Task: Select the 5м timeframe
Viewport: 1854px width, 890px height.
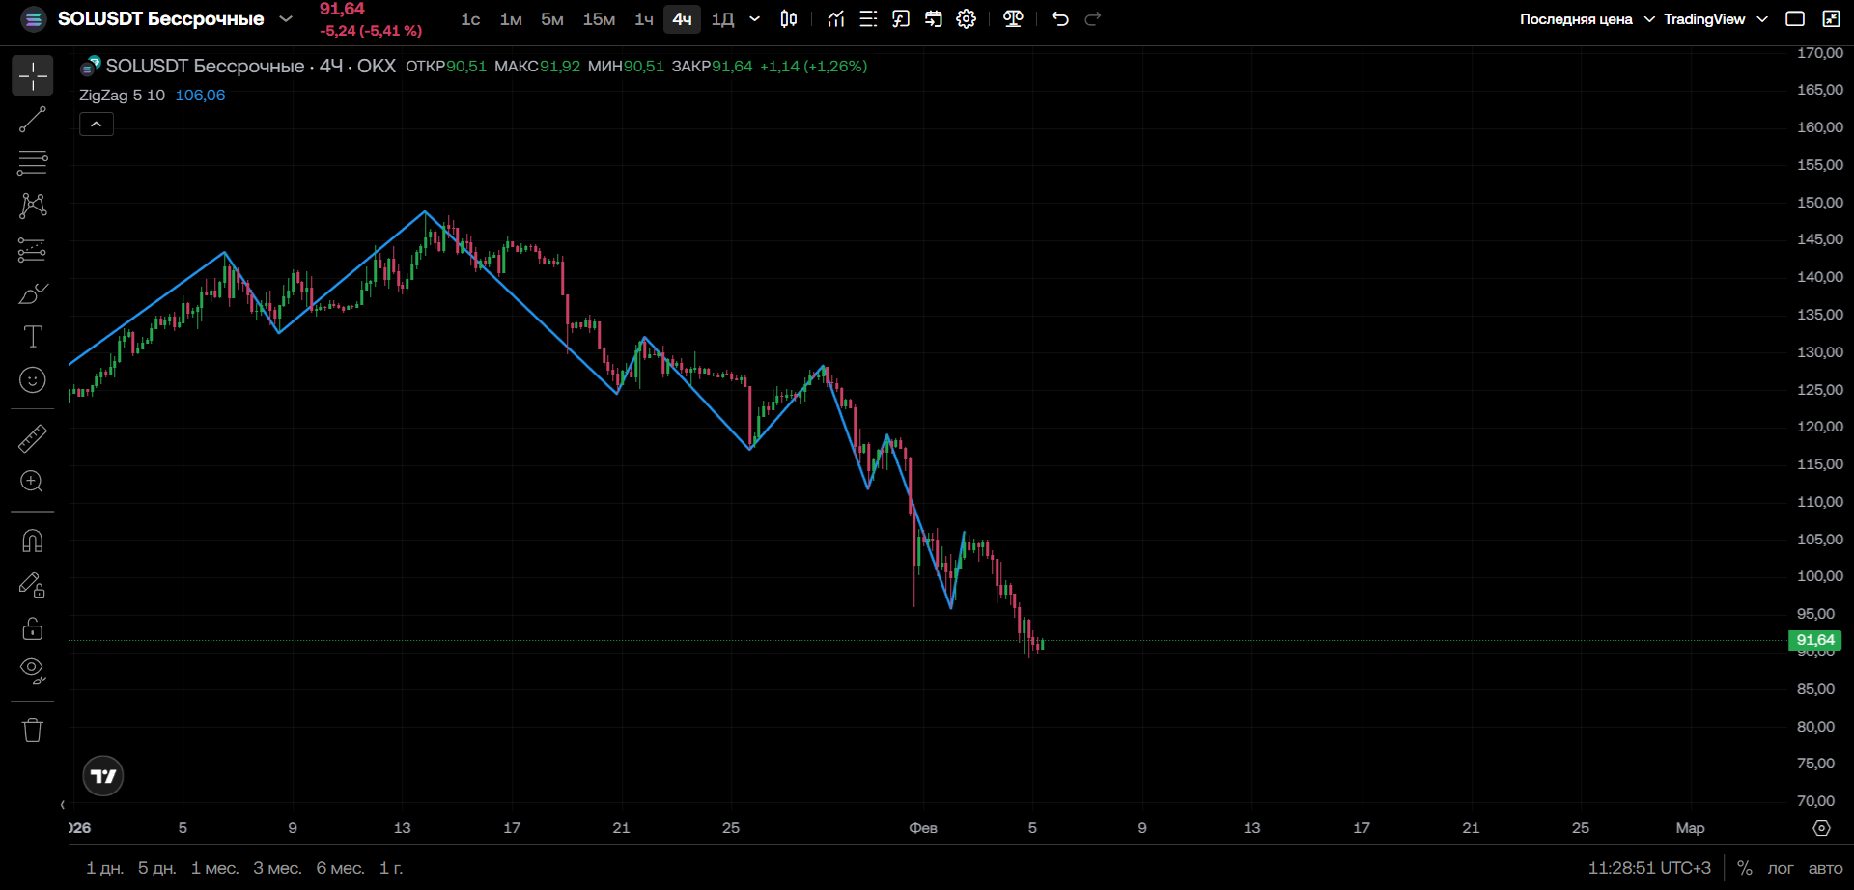Action: click(x=552, y=19)
